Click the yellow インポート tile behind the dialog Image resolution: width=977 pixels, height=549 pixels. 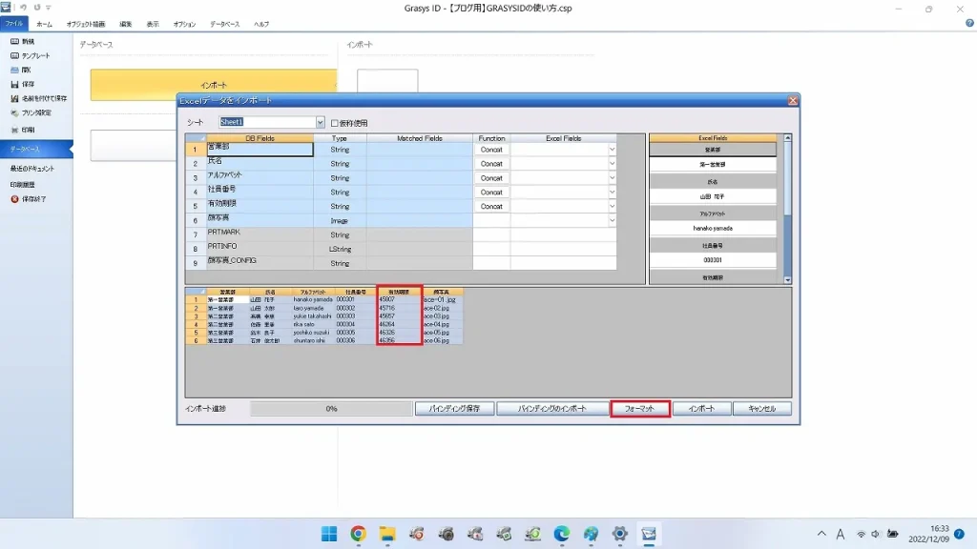click(214, 85)
